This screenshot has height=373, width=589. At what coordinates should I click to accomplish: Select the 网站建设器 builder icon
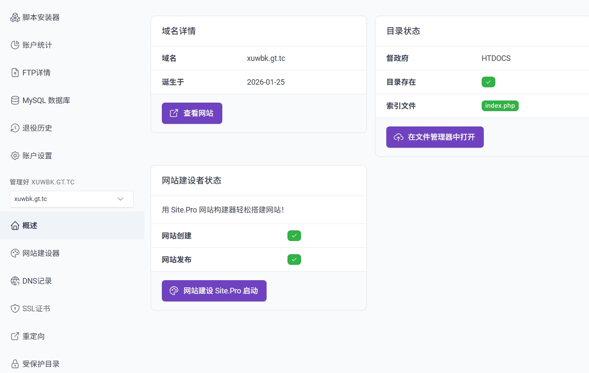(x=15, y=253)
